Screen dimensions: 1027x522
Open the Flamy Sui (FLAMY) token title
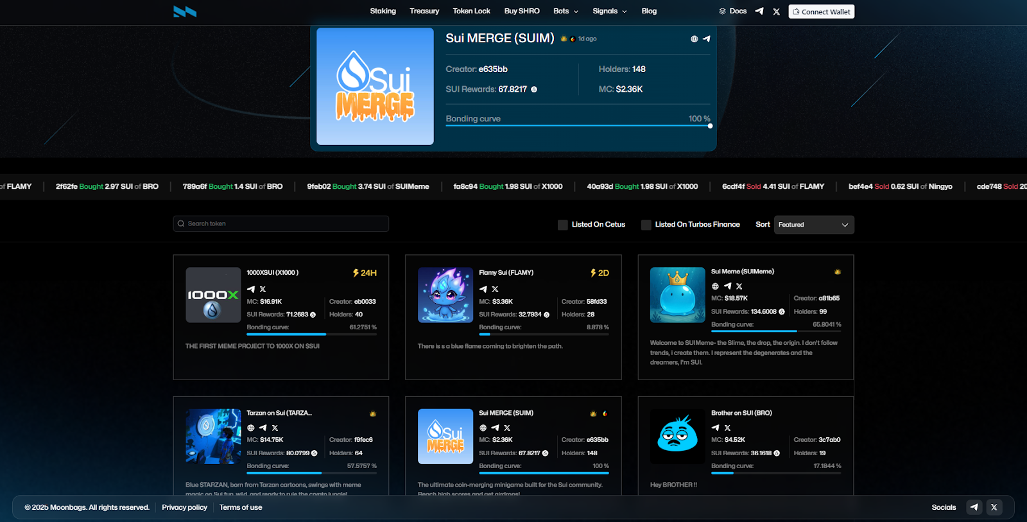coord(506,273)
